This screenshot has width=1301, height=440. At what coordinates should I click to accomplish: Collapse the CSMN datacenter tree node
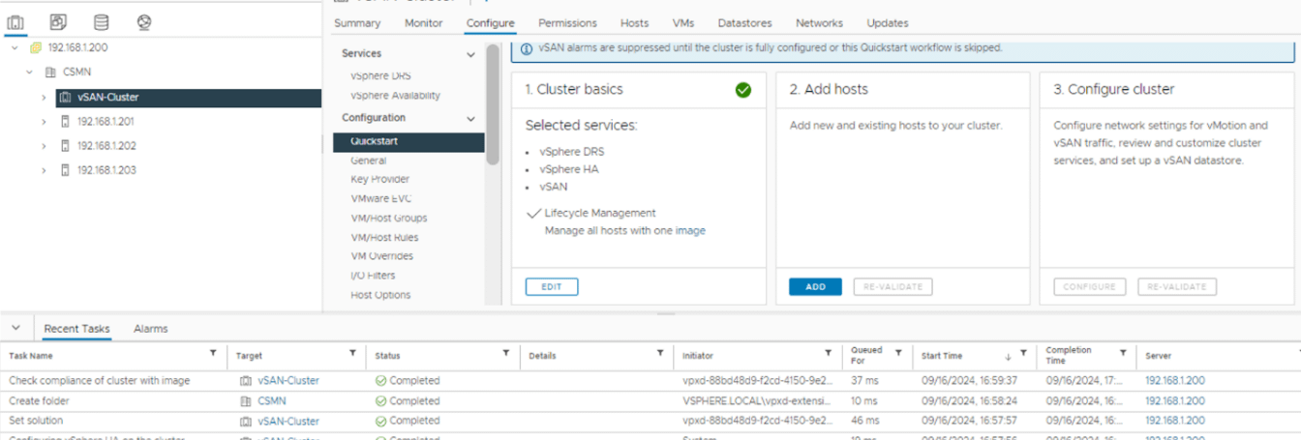(x=29, y=72)
